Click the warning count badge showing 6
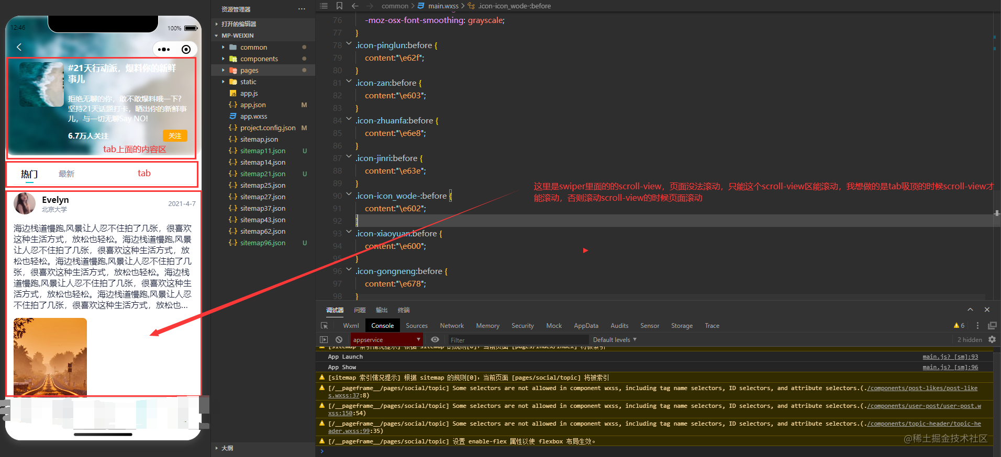Screen dimensions: 1001x457 (959, 325)
